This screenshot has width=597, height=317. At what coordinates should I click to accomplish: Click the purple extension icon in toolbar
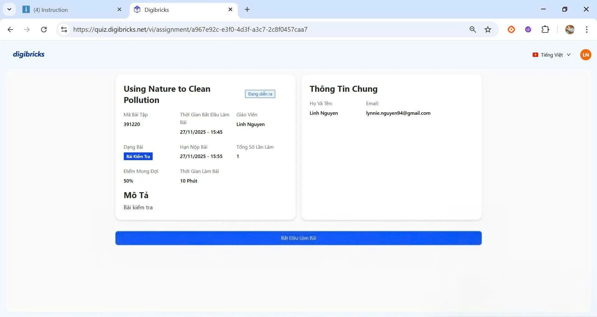point(528,30)
